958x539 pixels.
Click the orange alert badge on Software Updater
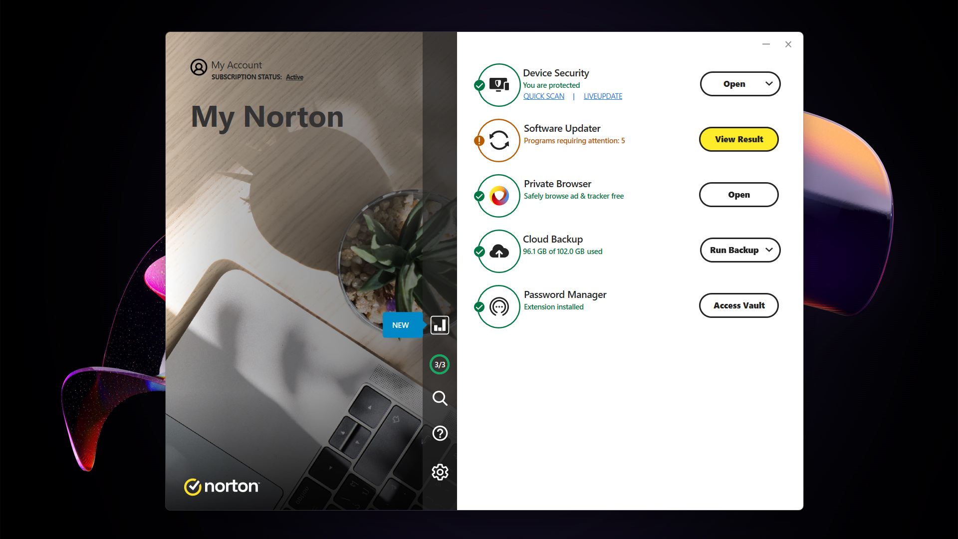(x=479, y=141)
